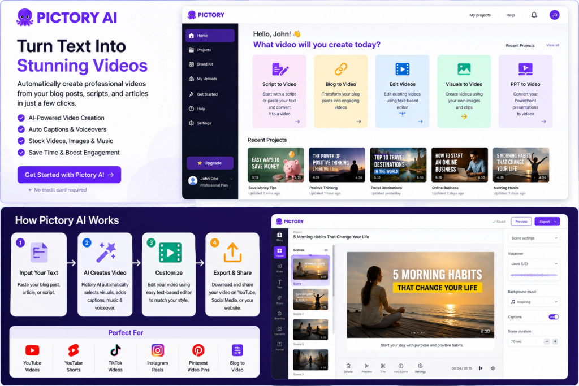Open the Audio tool in editor sidebar
The height and width of the screenshot is (386, 579).
click(279, 268)
